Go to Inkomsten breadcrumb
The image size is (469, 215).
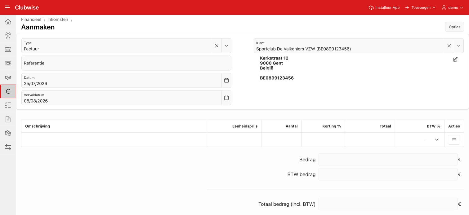pyautogui.click(x=58, y=20)
